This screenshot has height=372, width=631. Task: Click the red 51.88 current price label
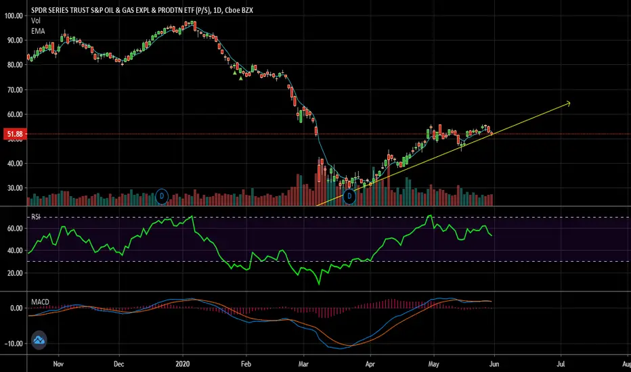[15, 134]
